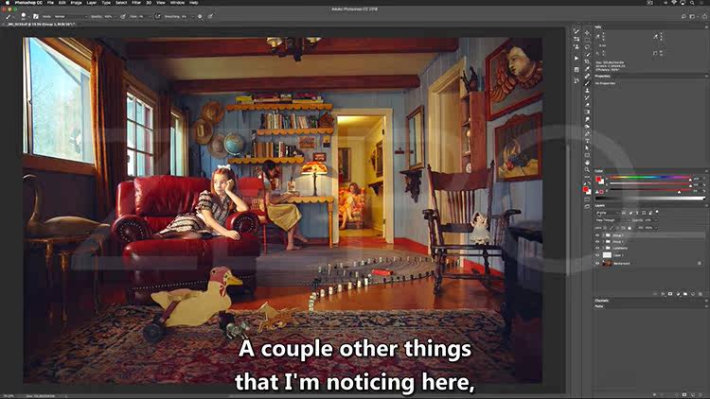This screenshot has height=399, width=710.
Task: Open the Layer menu
Action: click(x=92, y=3)
